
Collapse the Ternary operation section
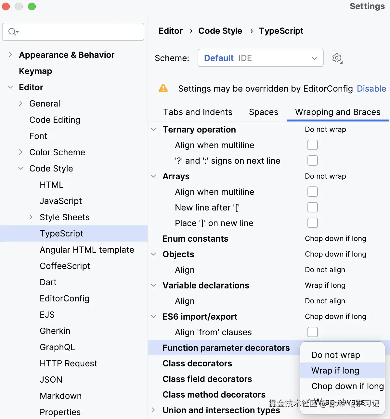(153, 129)
